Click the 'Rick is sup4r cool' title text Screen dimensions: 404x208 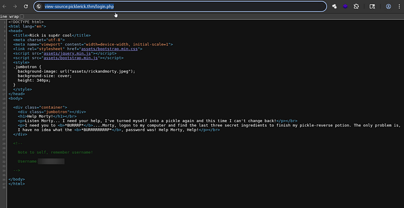click(51, 36)
